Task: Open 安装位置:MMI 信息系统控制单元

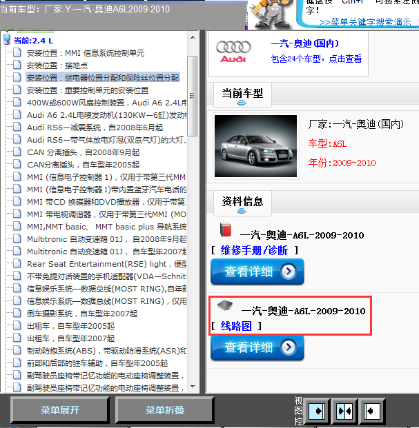Action: coord(86,53)
